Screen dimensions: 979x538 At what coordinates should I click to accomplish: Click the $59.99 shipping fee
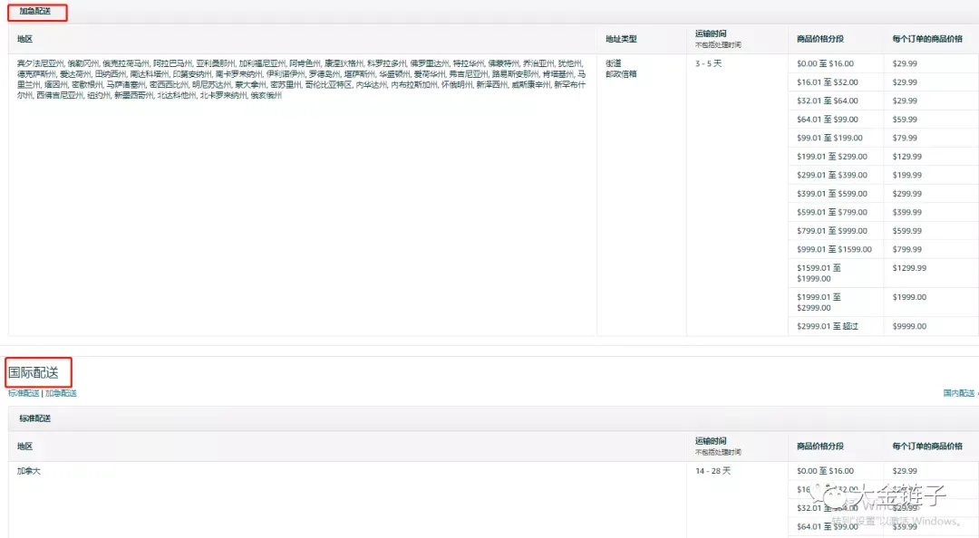[905, 120]
